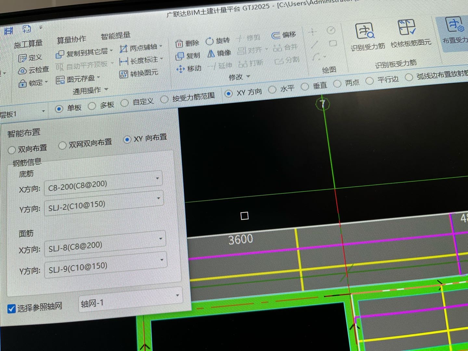Open the 施工算量 ribbon tab
This screenshot has width=468, height=351.
[x=28, y=44]
